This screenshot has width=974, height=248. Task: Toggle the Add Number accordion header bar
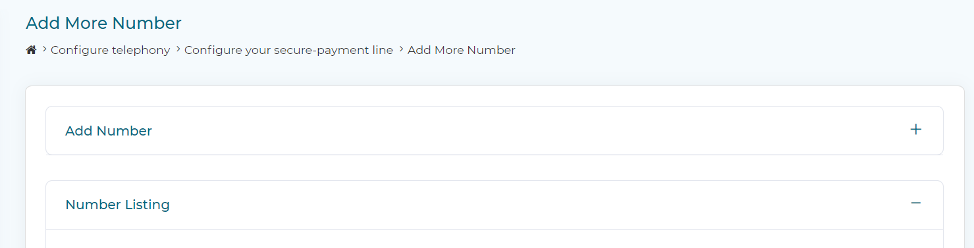pyautogui.click(x=494, y=130)
